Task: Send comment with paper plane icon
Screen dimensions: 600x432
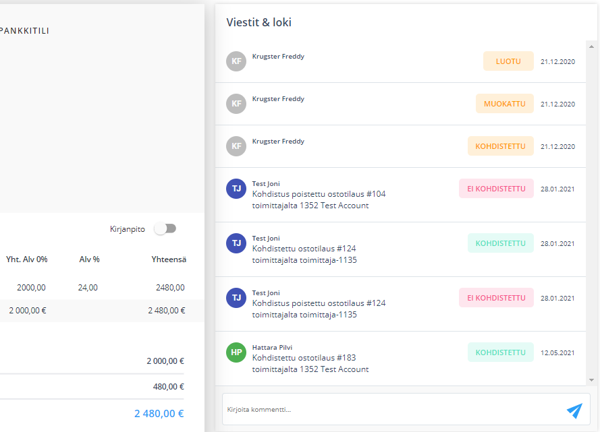Action: pyautogui.click(x=574, y=410)
